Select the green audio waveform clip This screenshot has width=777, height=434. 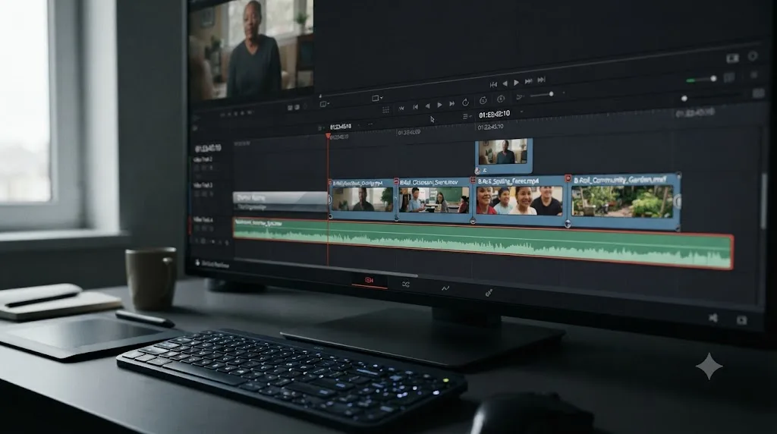tap(483, 244)
